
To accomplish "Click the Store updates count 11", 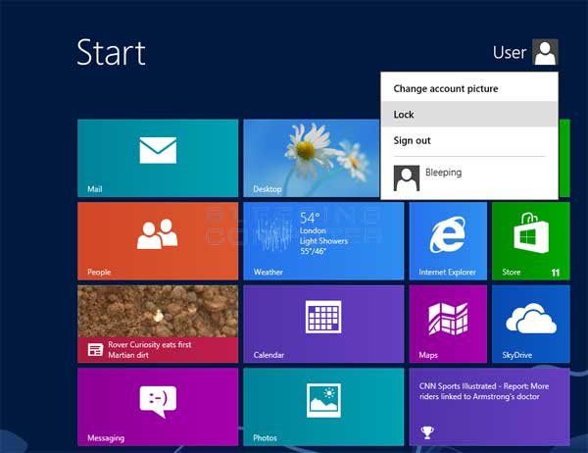I will (x=556, y=273).
